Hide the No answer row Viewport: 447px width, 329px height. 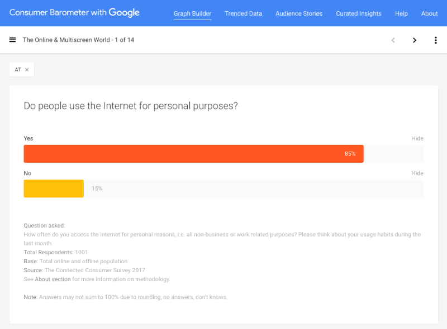(417, 173)
